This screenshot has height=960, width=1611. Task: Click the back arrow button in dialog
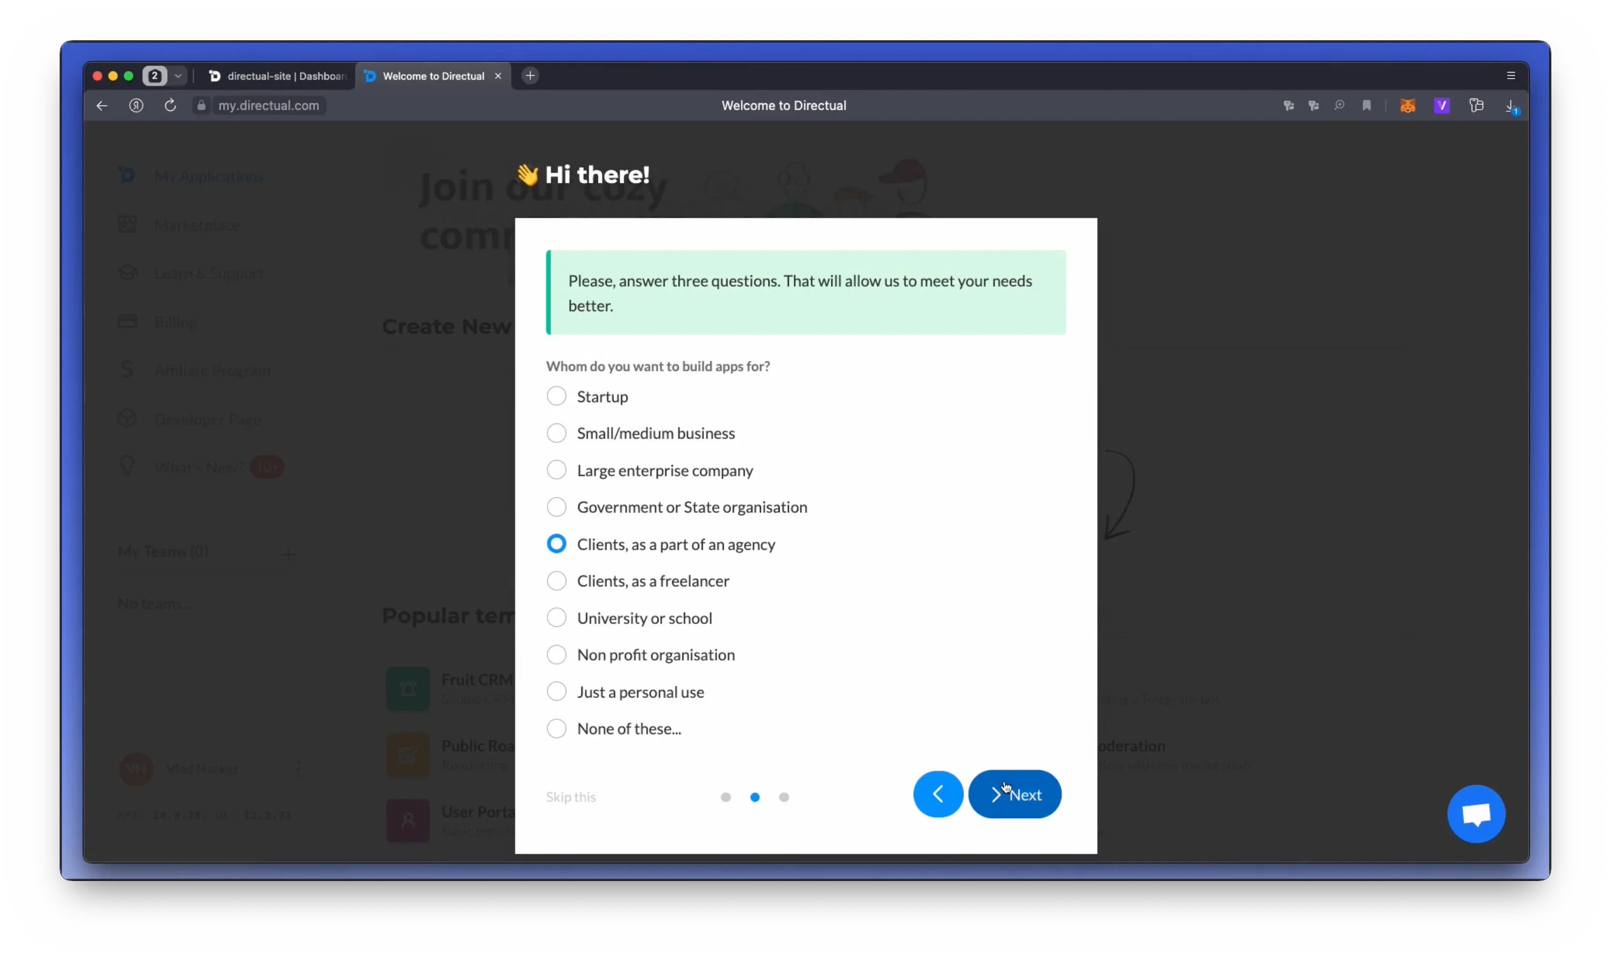pos(937,794)
